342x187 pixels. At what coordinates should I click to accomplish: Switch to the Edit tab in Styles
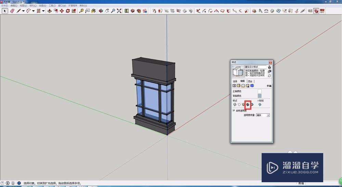[242, 81]
